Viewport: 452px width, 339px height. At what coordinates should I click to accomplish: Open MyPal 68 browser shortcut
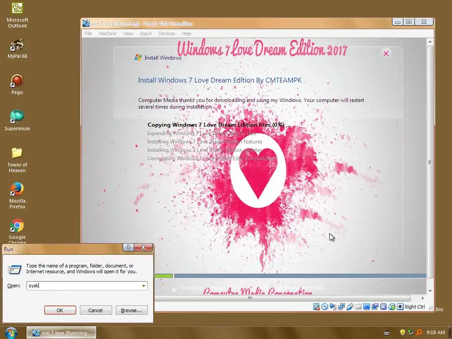[17, 49]
